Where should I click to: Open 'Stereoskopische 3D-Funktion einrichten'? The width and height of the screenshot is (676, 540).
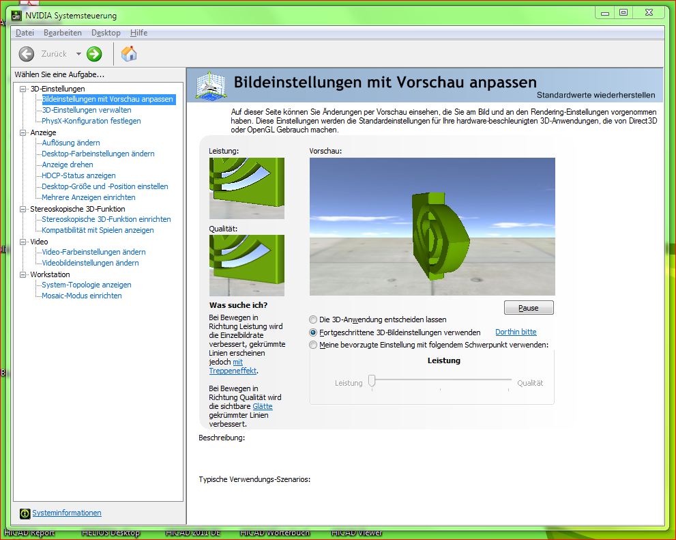coord(106,220)
